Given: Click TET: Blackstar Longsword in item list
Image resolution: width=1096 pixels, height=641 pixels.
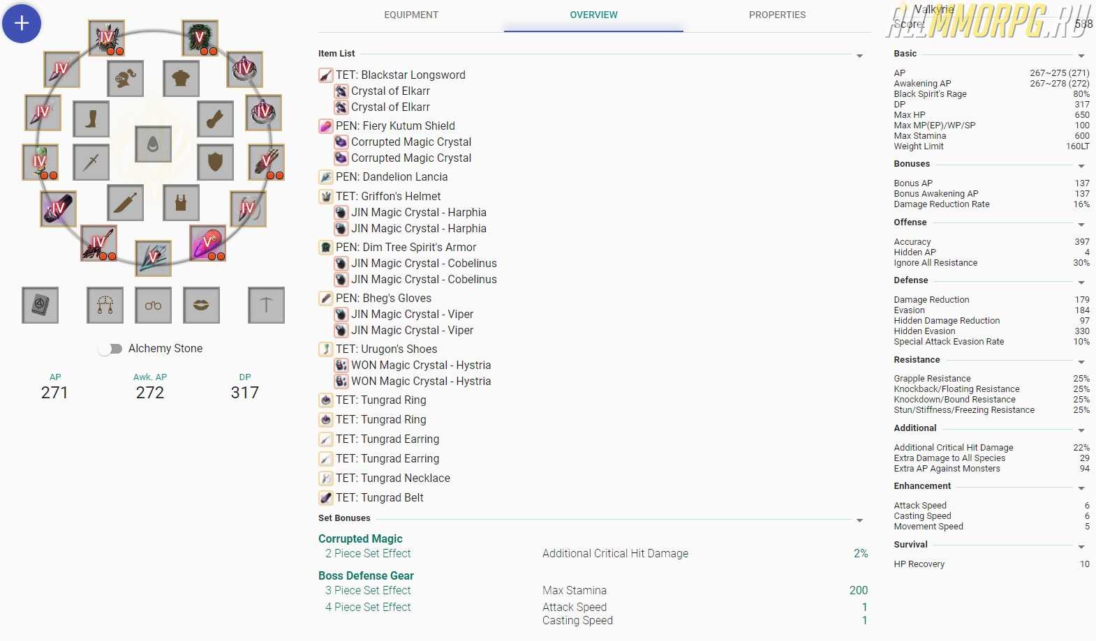Looking at the screenshot, I should tap(401, 75).
